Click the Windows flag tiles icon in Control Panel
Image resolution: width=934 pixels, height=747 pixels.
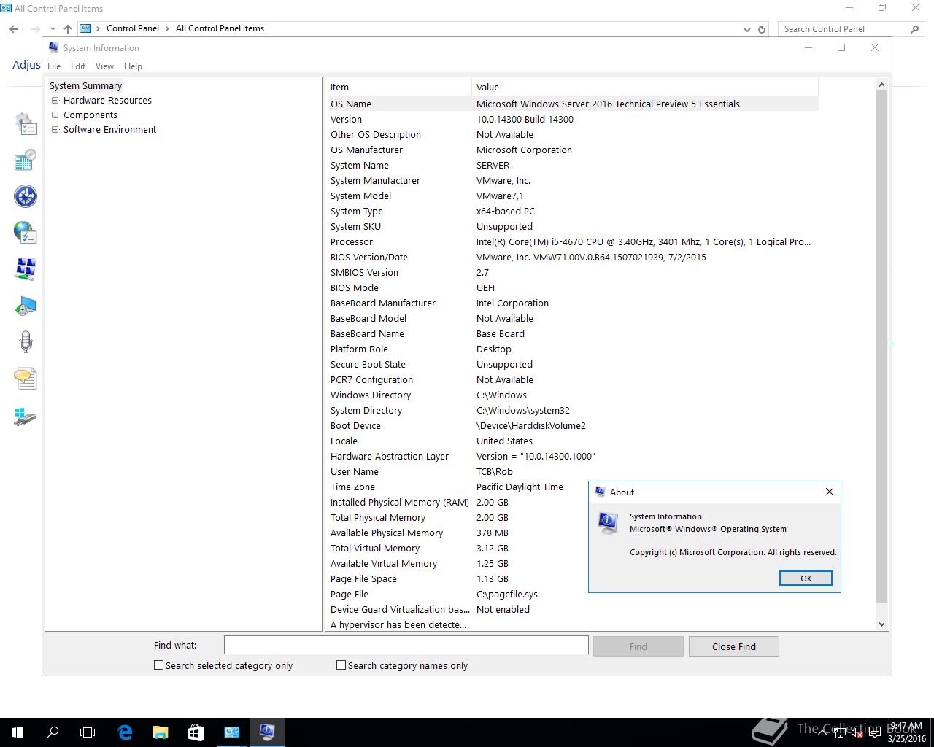pyautogui.click(x=26, y=269)
